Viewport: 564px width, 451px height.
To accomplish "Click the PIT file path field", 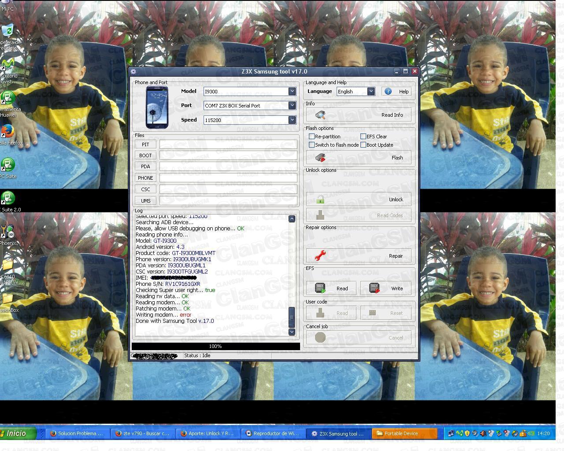I will click(x=228, y=144).
